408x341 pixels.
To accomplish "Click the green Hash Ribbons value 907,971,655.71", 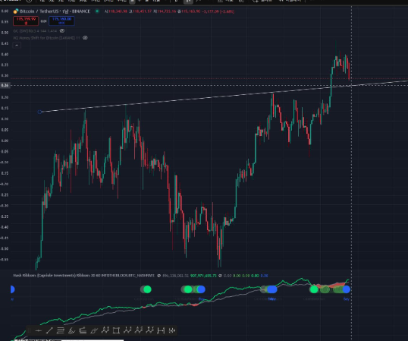I will point(203,276).
